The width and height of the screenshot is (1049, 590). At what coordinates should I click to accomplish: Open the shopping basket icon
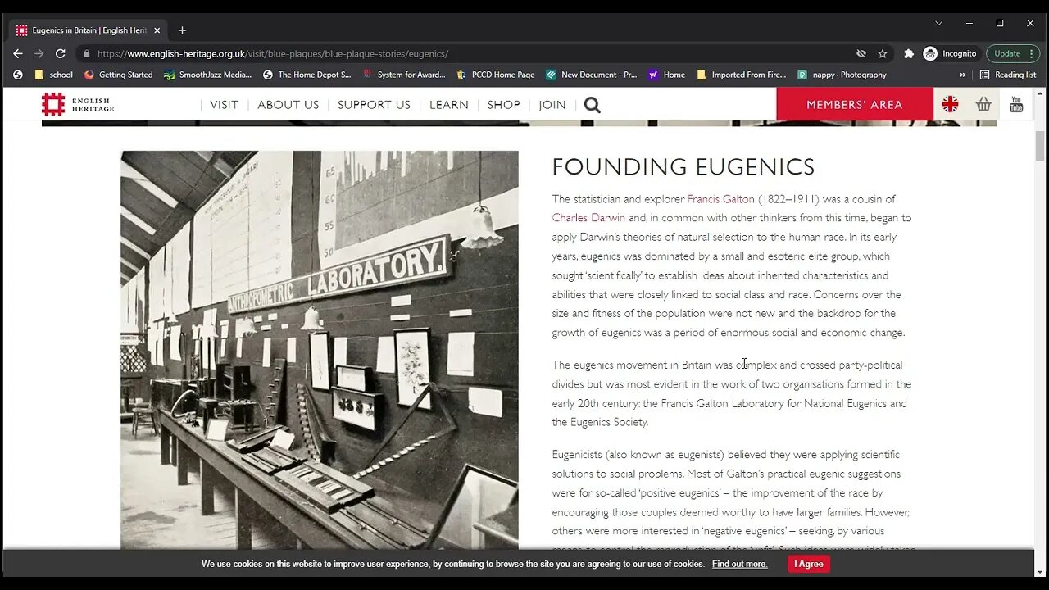pos(983,104)
